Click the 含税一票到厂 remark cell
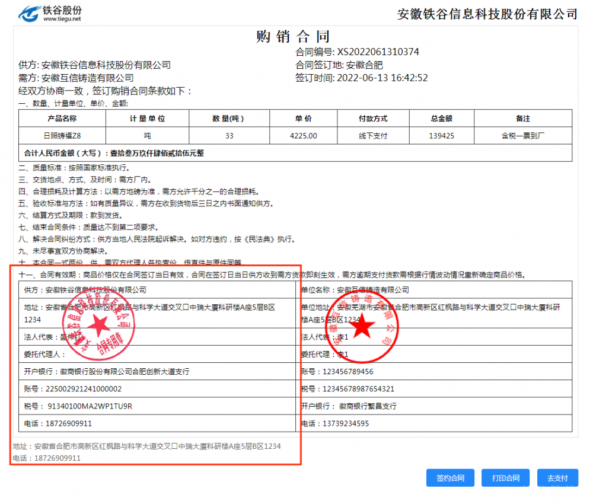The height and width of the screenshot is (504, 593). [x=523, y=136]
